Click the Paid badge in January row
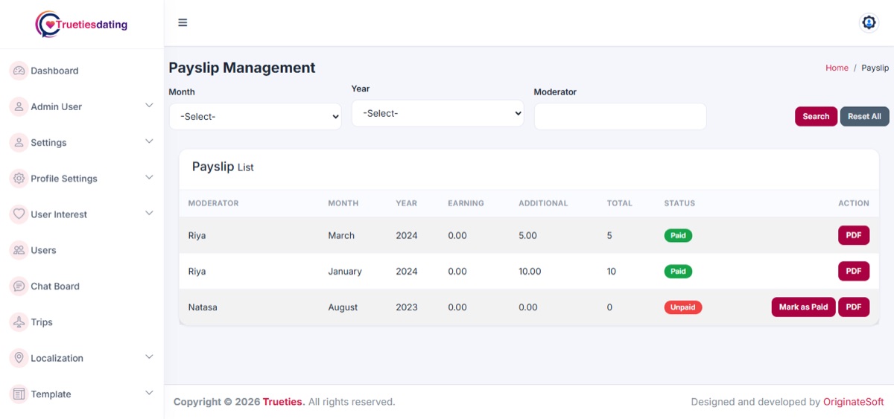Image resolution: width=894 pixels, height=419 pixels. click(678, 271)
